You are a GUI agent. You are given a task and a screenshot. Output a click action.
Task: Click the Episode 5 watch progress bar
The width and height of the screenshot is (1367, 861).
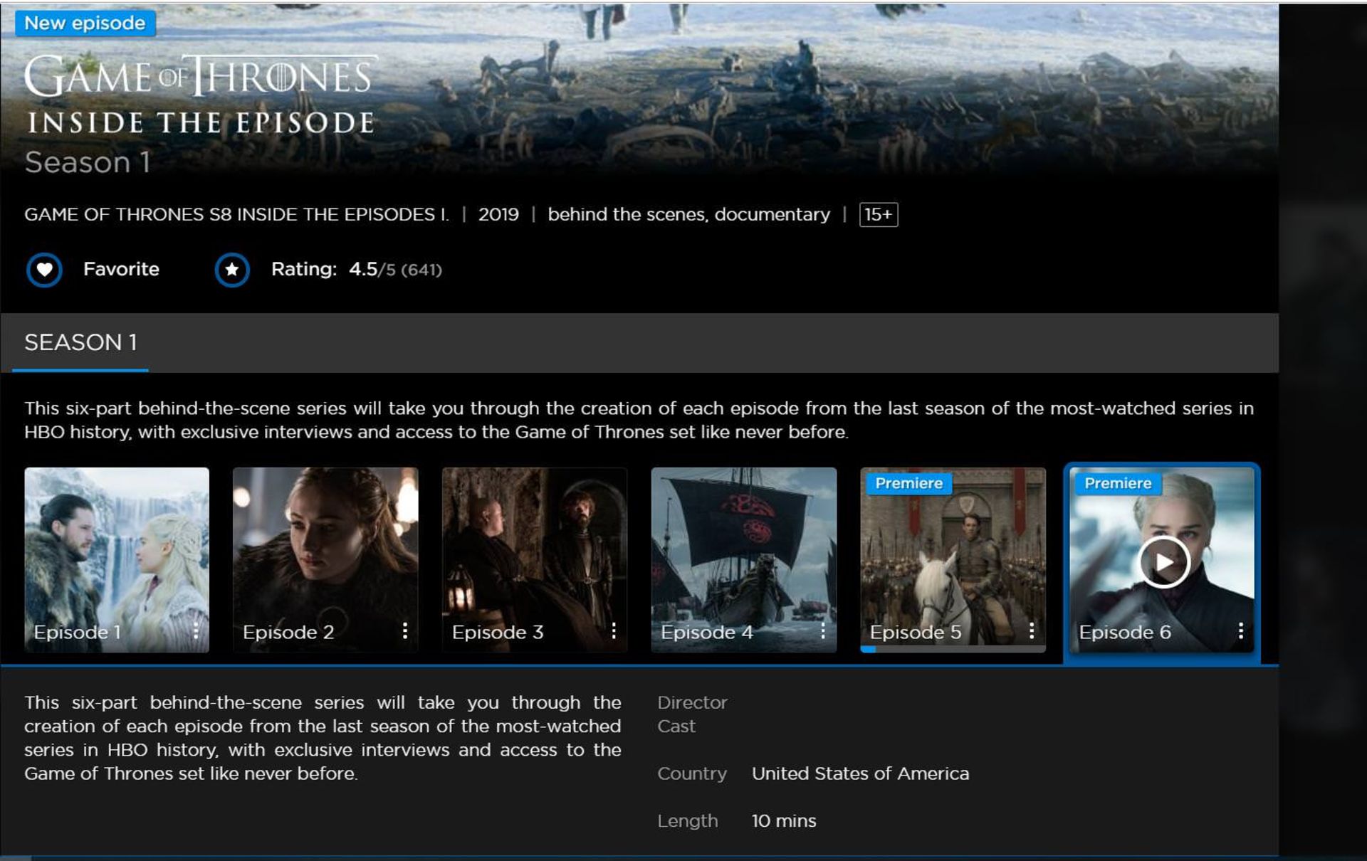coord(953,649)
